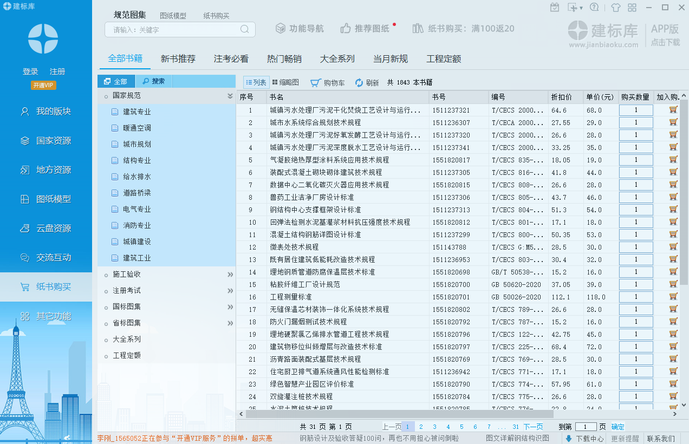689x444 pixels.
Task: Switch to 缩略图 thumbnail view
Action: click(285, 82)
